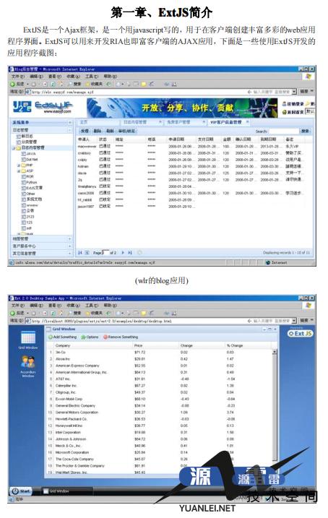Close the VIP客户信息管理 tab
The image size is (328, 518).
pos(247,122)
